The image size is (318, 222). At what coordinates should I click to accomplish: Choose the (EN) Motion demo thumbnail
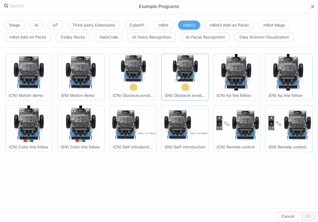[81, 77]
